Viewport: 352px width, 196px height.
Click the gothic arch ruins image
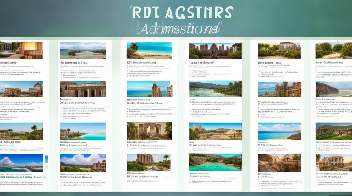click(215, 51)
